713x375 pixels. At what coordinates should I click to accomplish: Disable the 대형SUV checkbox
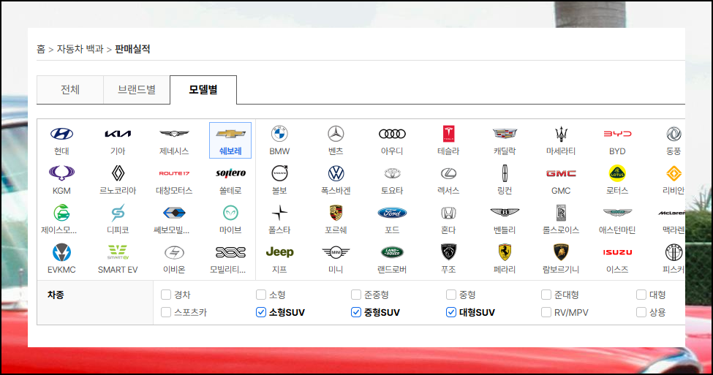pyautogui.click(x=451, y=312)
